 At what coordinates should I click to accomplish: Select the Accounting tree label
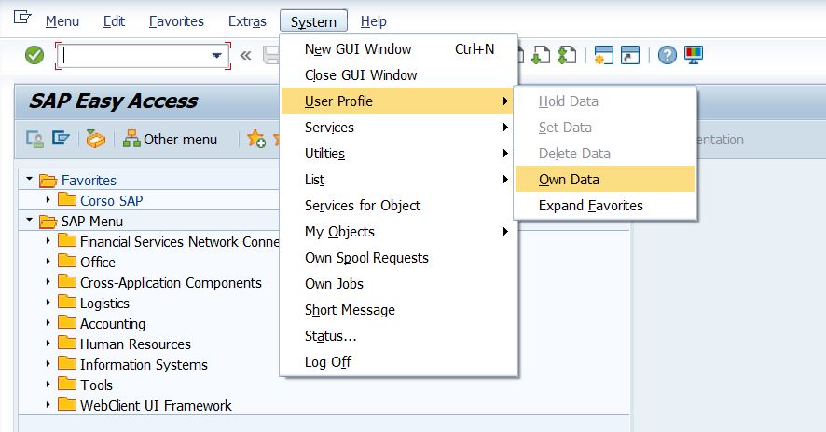pyautogui.click(x=112, y=324)
